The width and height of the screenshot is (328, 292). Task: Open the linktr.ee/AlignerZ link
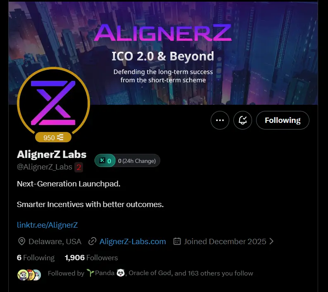(x=47, y=225)
